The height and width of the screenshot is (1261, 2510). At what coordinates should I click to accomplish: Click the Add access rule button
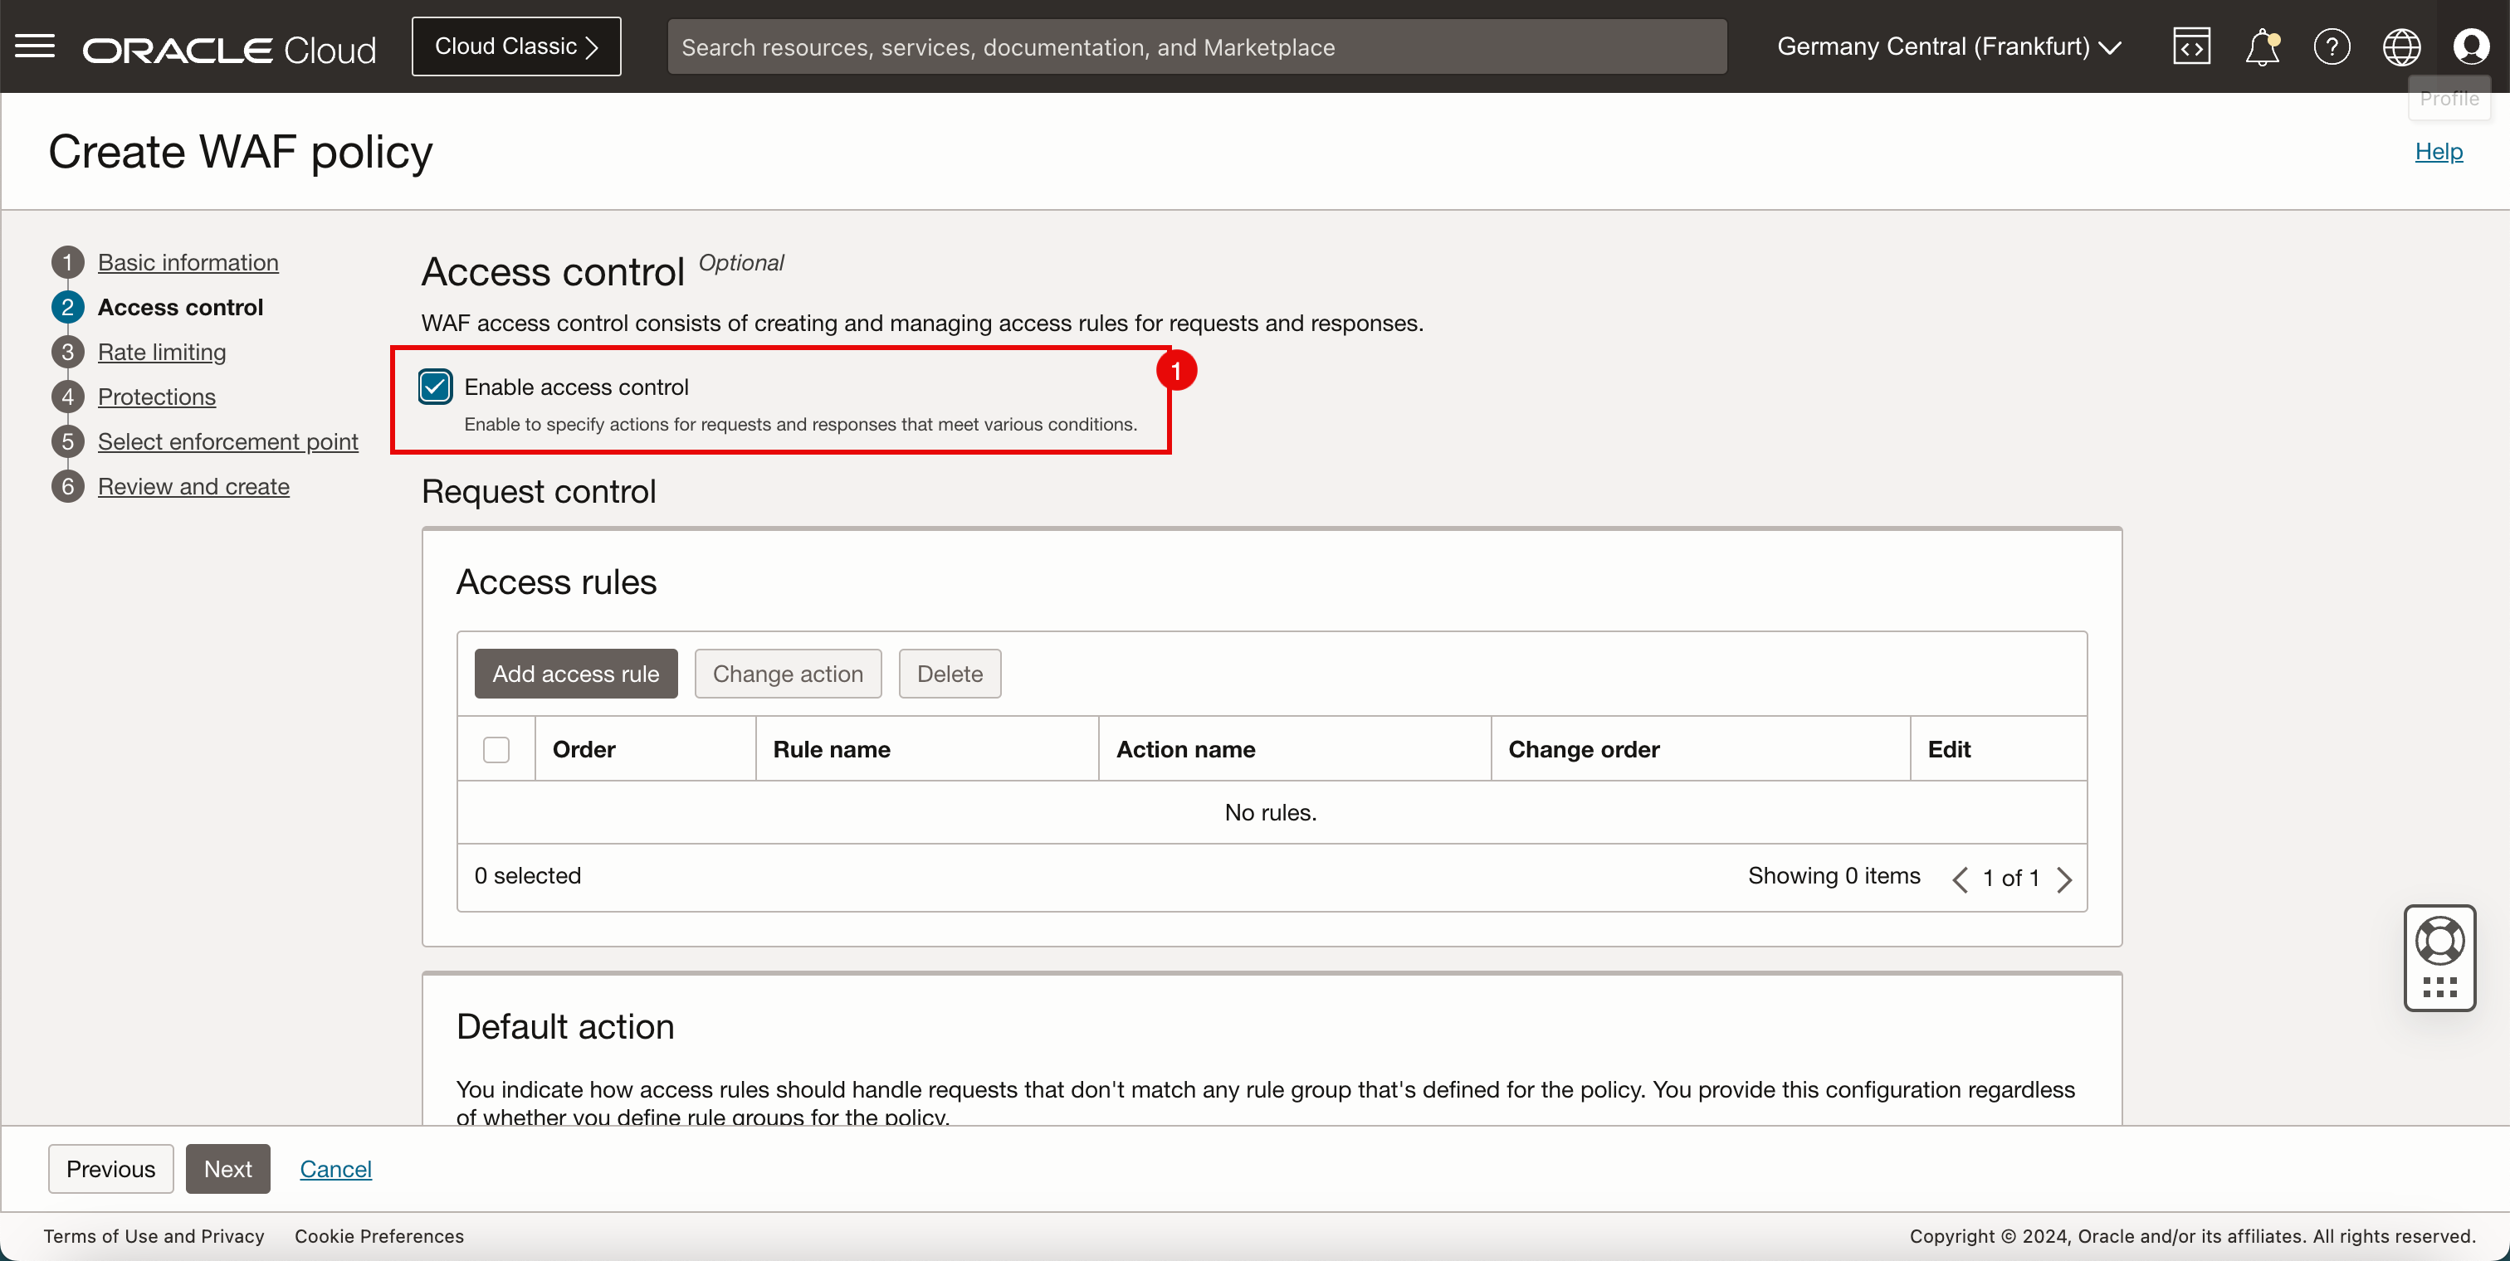(x=576, y=672)
